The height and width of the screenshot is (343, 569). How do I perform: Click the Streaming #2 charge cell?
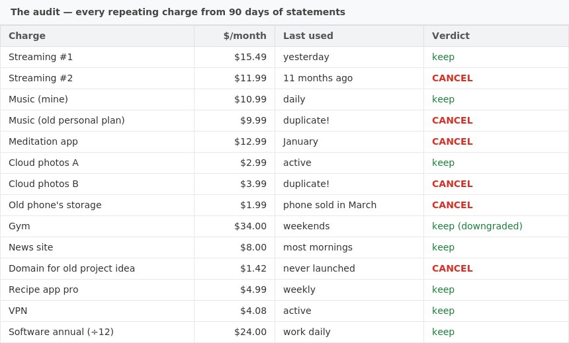tap(97, 78)
